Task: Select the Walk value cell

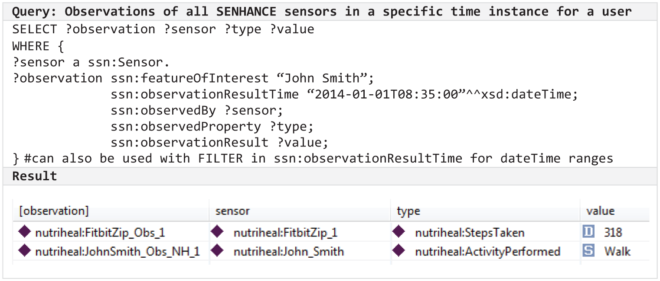Action: [x=615, y=251]
